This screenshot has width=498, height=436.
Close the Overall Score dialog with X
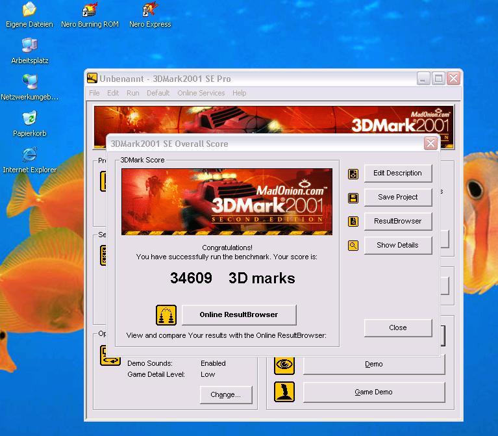tap(430, 144)
